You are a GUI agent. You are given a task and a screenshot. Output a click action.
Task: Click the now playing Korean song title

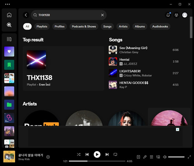pyautogui.click(x=31, y=155)
